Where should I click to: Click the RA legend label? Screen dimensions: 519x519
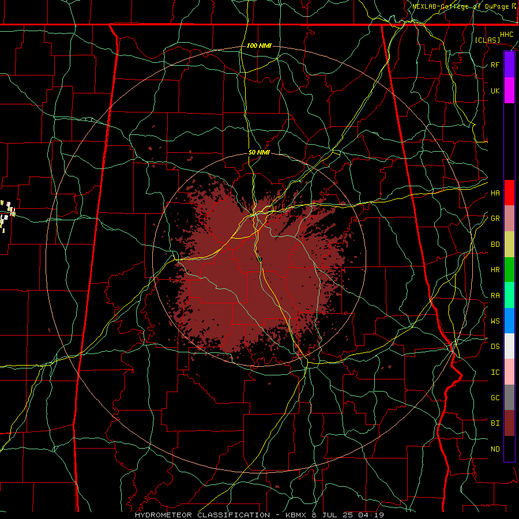[x=495, y=295]
